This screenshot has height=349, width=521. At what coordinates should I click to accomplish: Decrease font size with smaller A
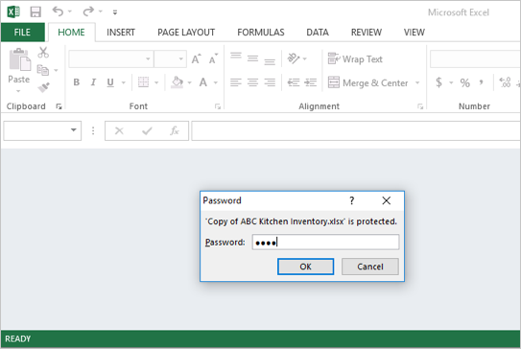(213, 59)
